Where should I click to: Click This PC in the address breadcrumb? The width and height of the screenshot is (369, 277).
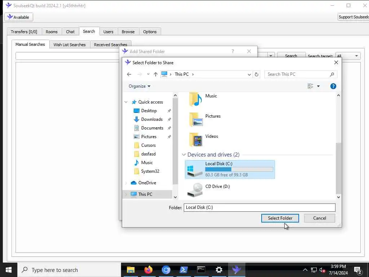[x=182, y=74]
